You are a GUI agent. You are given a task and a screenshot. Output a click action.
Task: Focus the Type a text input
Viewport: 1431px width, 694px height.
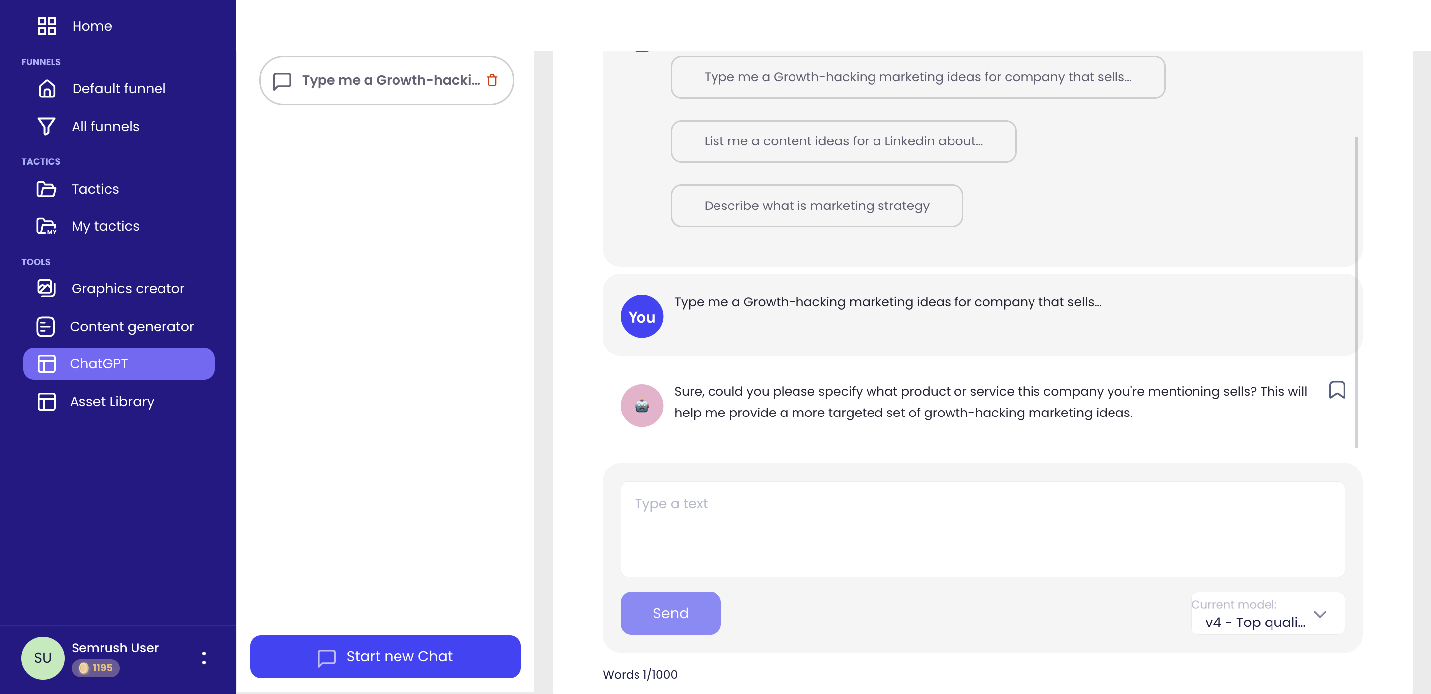982,529
